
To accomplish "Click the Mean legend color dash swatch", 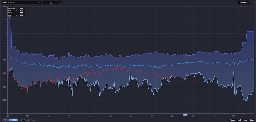I will click(17, 13).
